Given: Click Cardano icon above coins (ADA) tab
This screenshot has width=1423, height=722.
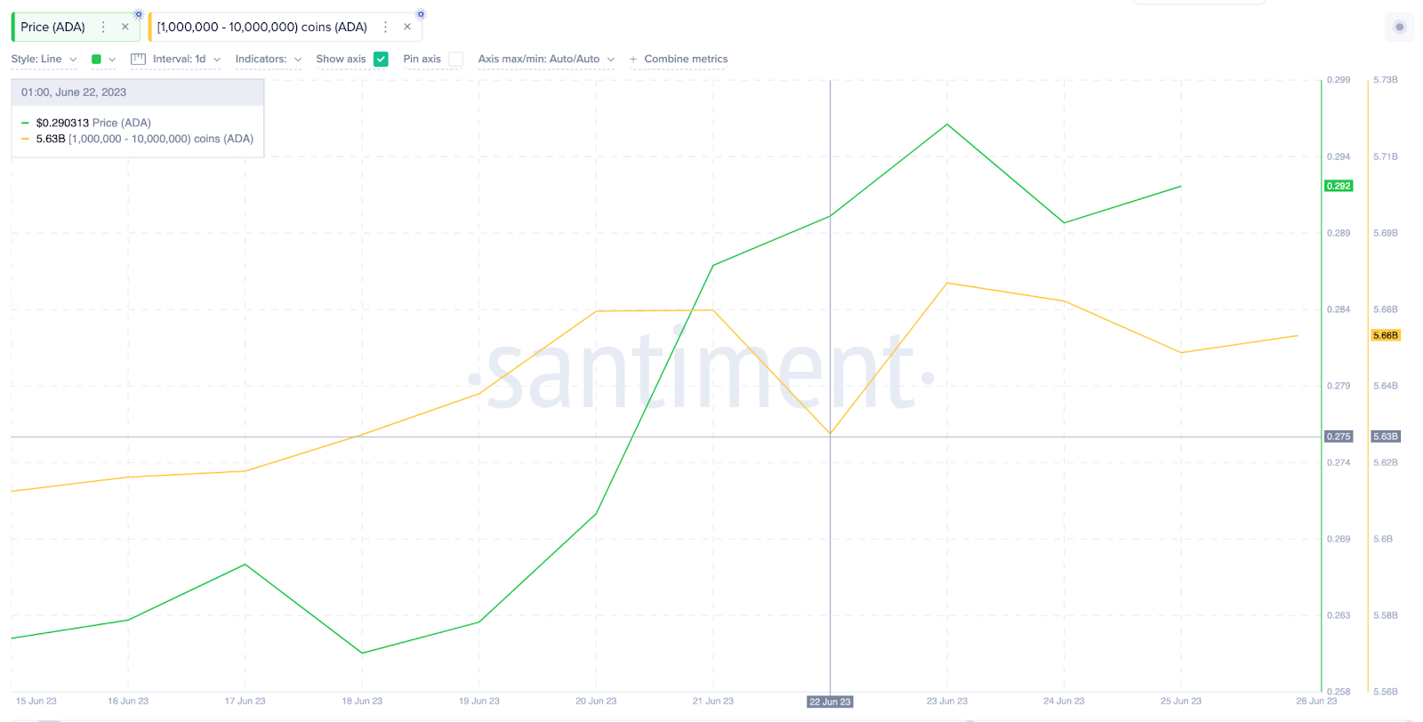Looking at the screenshot, I should (421, 14).
